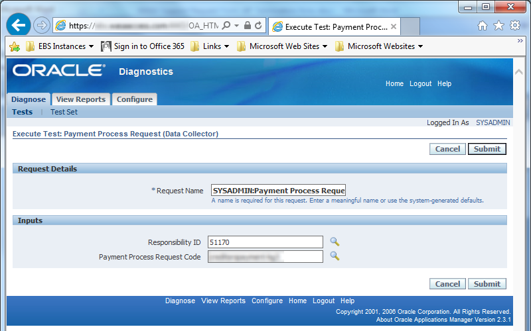531x331 pixels.
Task: Open About Oracle Applications Manager link
Action: pyautogui.click(x=443, y=320)
